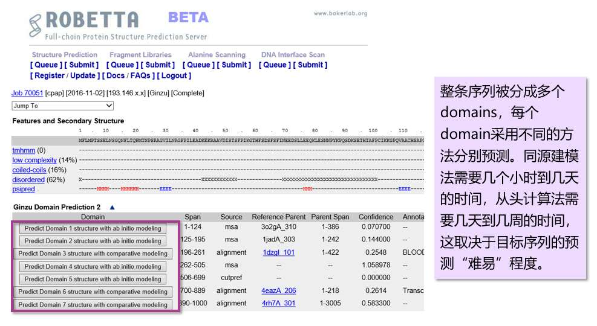Collapse Ginzu Domain Prediction with blue triangle
The width and height of the screenshot is (597, 326).
tap(112, 208)
